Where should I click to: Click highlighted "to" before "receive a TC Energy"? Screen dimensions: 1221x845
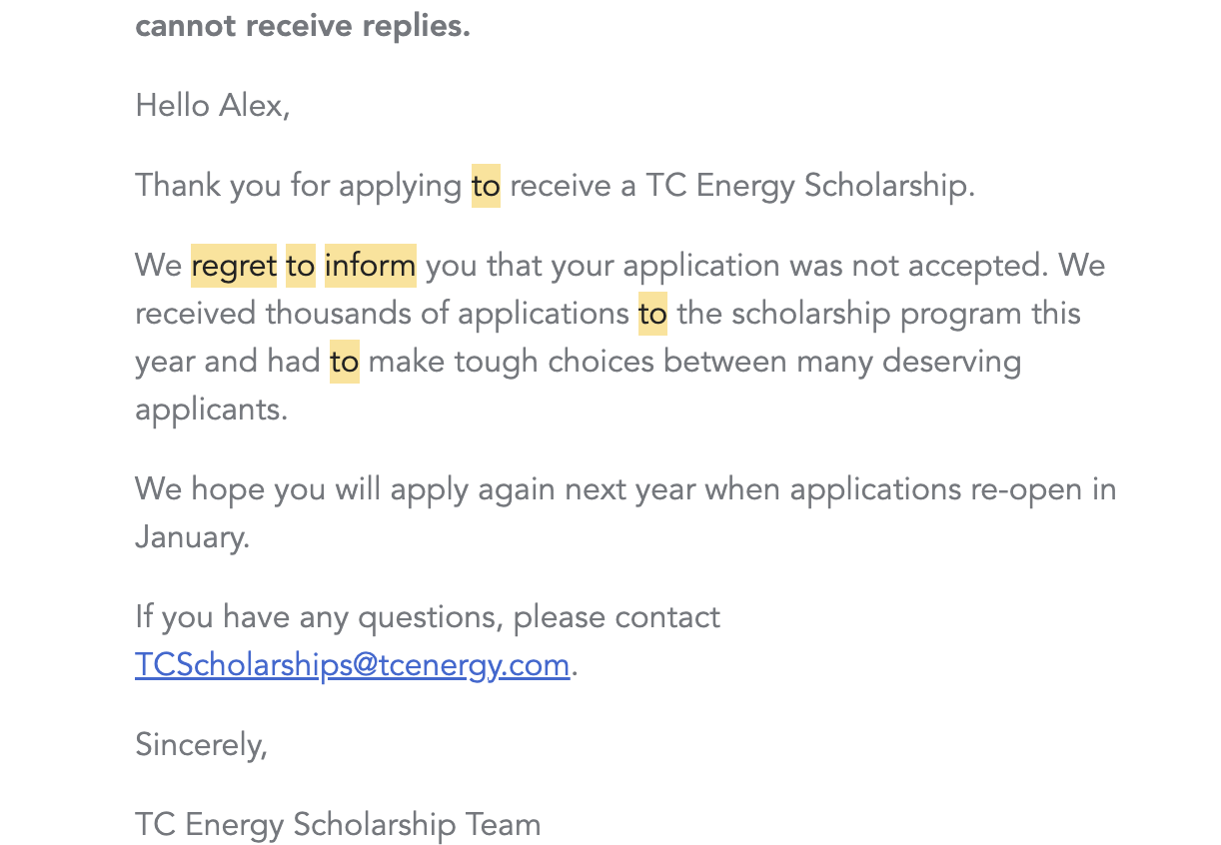(486, 186)
